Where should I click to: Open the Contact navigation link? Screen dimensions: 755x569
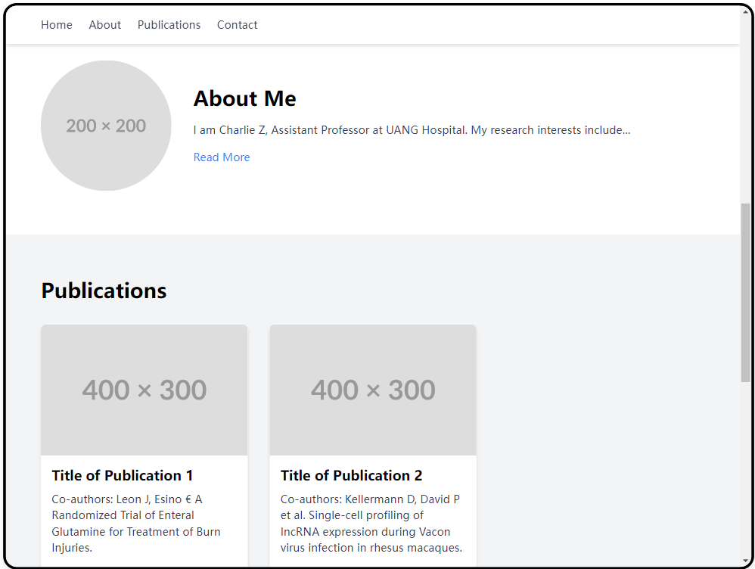coord(237,24)
